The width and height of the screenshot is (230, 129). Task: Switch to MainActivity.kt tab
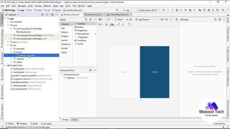click(94, 15)
